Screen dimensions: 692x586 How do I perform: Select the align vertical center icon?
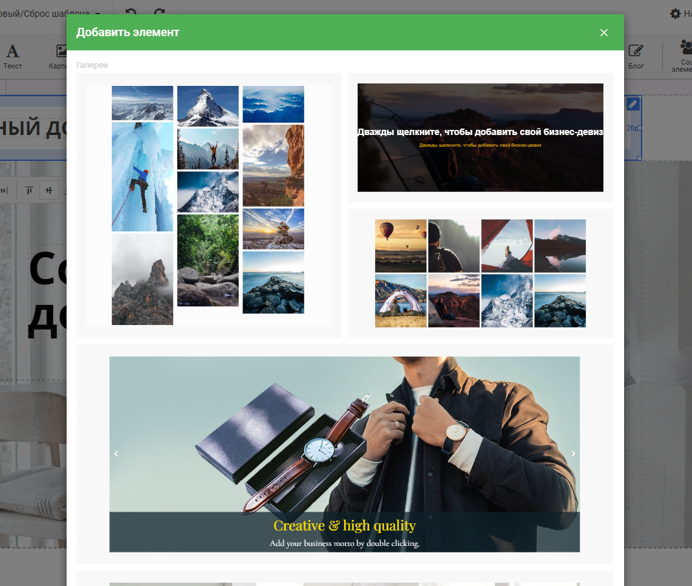coord(49,190)
